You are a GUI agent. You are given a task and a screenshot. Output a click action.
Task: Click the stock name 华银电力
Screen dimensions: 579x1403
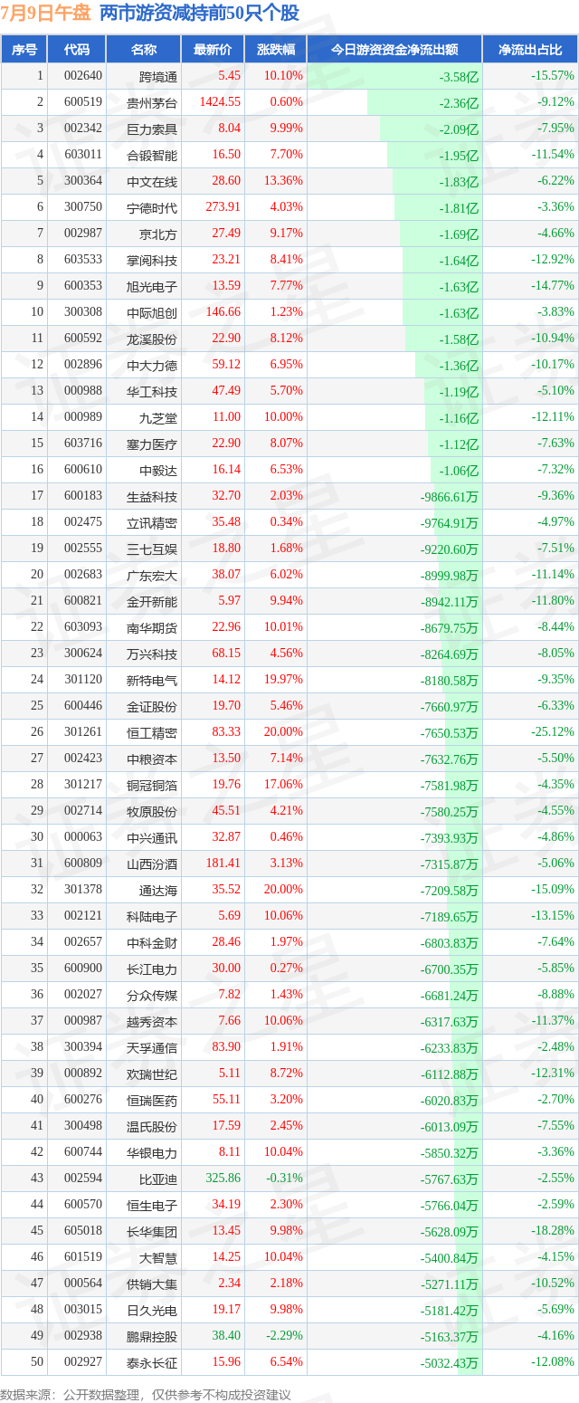tap(152, 1152)
